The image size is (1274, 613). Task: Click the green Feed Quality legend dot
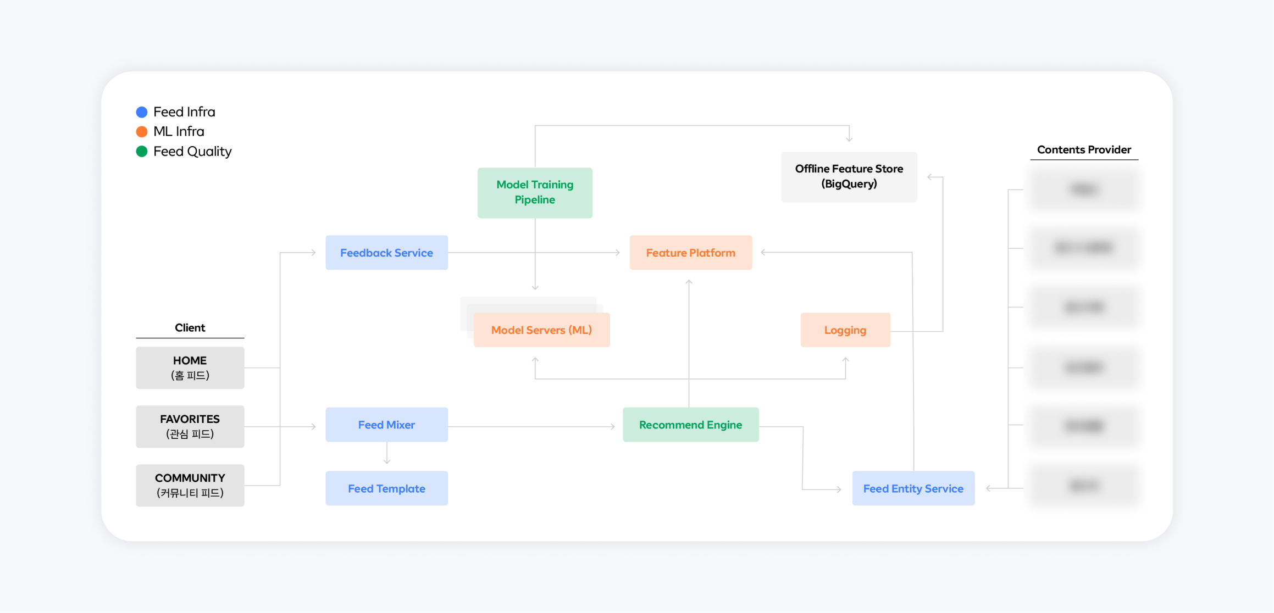point(142,152)
